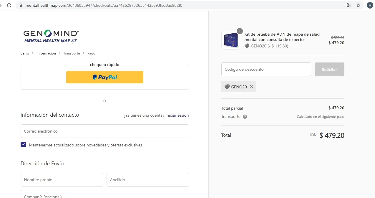The height and width of the screenshot is (198, 375).
Task: Click the Información del contacto heading
Action: point(50,115)
